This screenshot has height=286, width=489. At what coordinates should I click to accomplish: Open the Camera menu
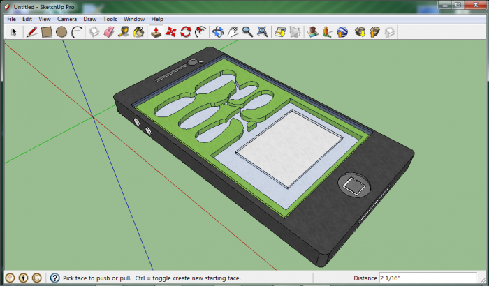click(x=67, y=19)
